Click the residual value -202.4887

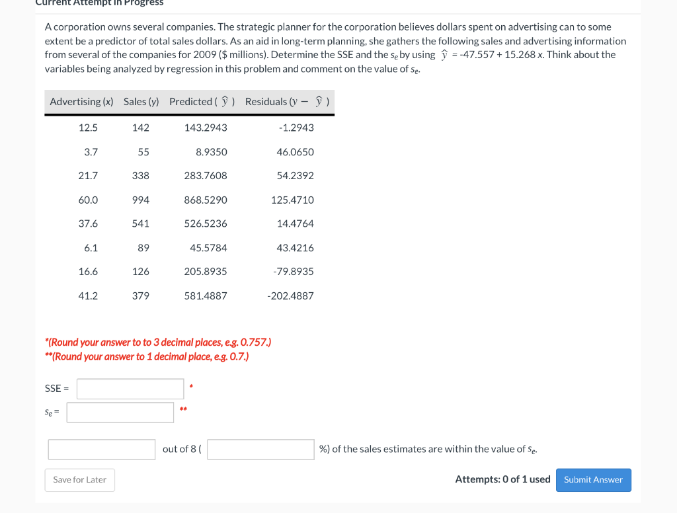[x=291, y=296]
